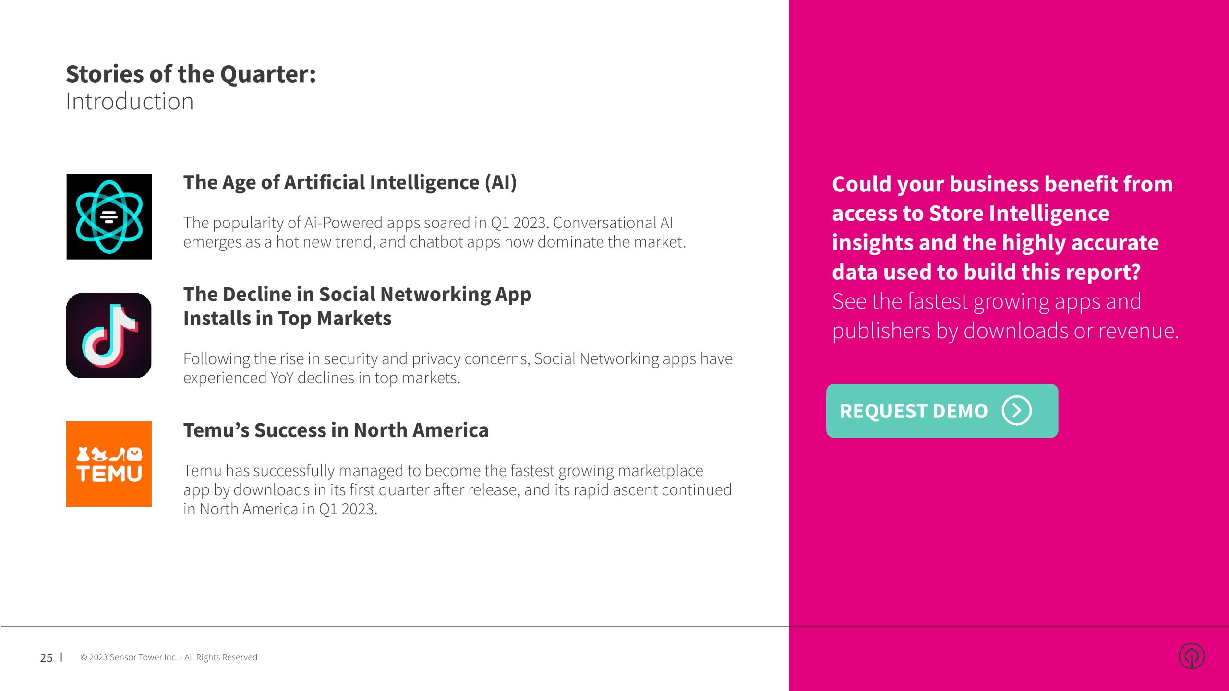Click the page number 25
This screenshot has width=1229, height=691.
pos(46,657)
